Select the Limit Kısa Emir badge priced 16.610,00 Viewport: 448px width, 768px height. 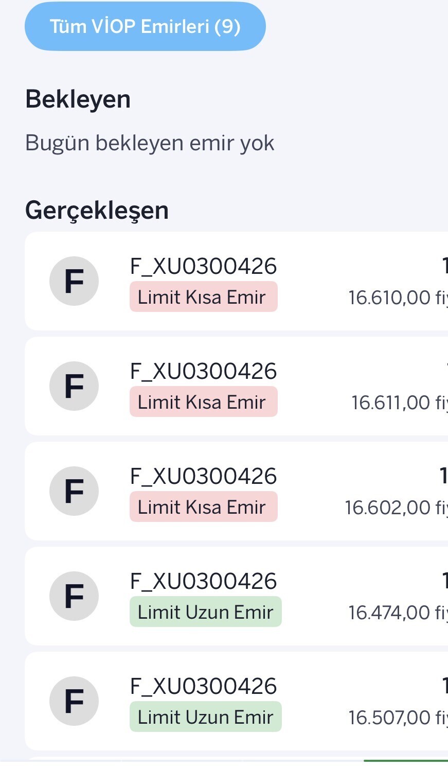[x=203, y=297]
